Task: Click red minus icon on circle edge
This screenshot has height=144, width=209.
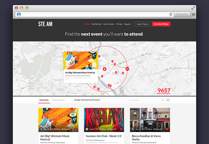Action: 127,69
